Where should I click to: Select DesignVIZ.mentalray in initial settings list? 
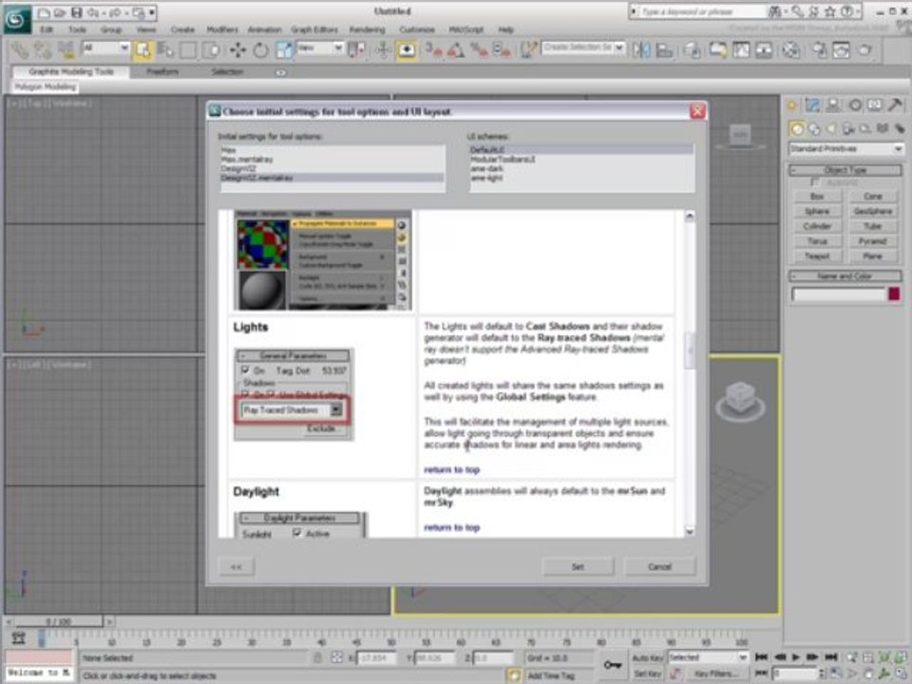332,178
